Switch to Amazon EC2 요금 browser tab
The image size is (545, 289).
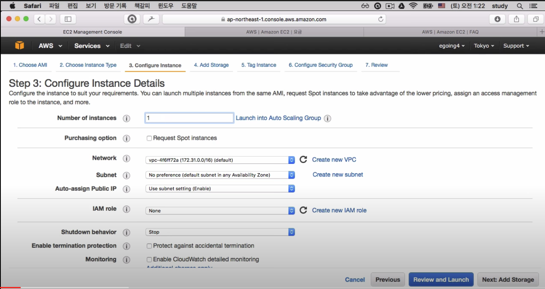[x=274, y=32]
